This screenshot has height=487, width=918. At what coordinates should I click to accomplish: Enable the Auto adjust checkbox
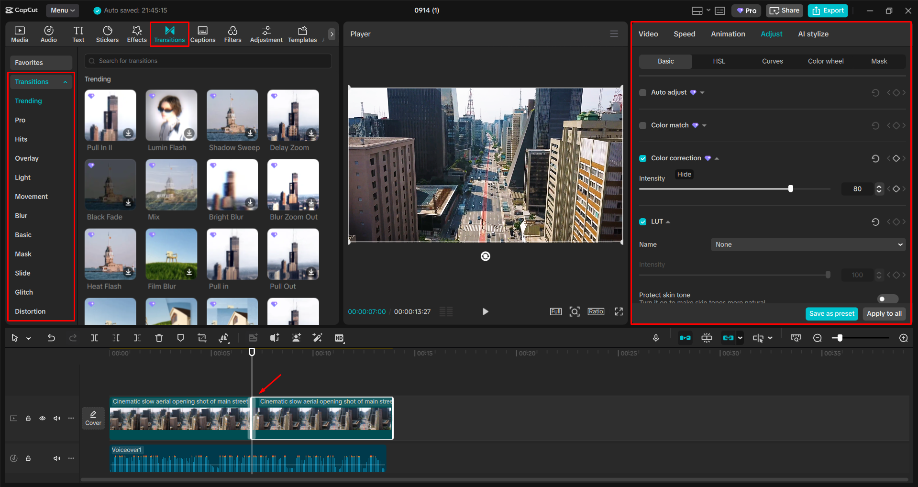(x=642, y=92)
